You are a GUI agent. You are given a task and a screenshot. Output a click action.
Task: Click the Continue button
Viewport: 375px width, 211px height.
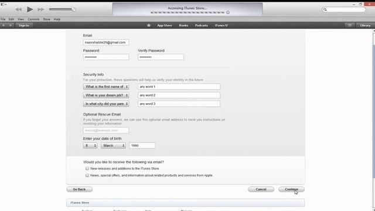pyautogui.click(x=291, y=189)
